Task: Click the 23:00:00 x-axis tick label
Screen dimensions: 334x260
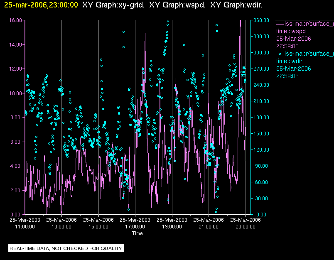Action: tap(245, 227)
